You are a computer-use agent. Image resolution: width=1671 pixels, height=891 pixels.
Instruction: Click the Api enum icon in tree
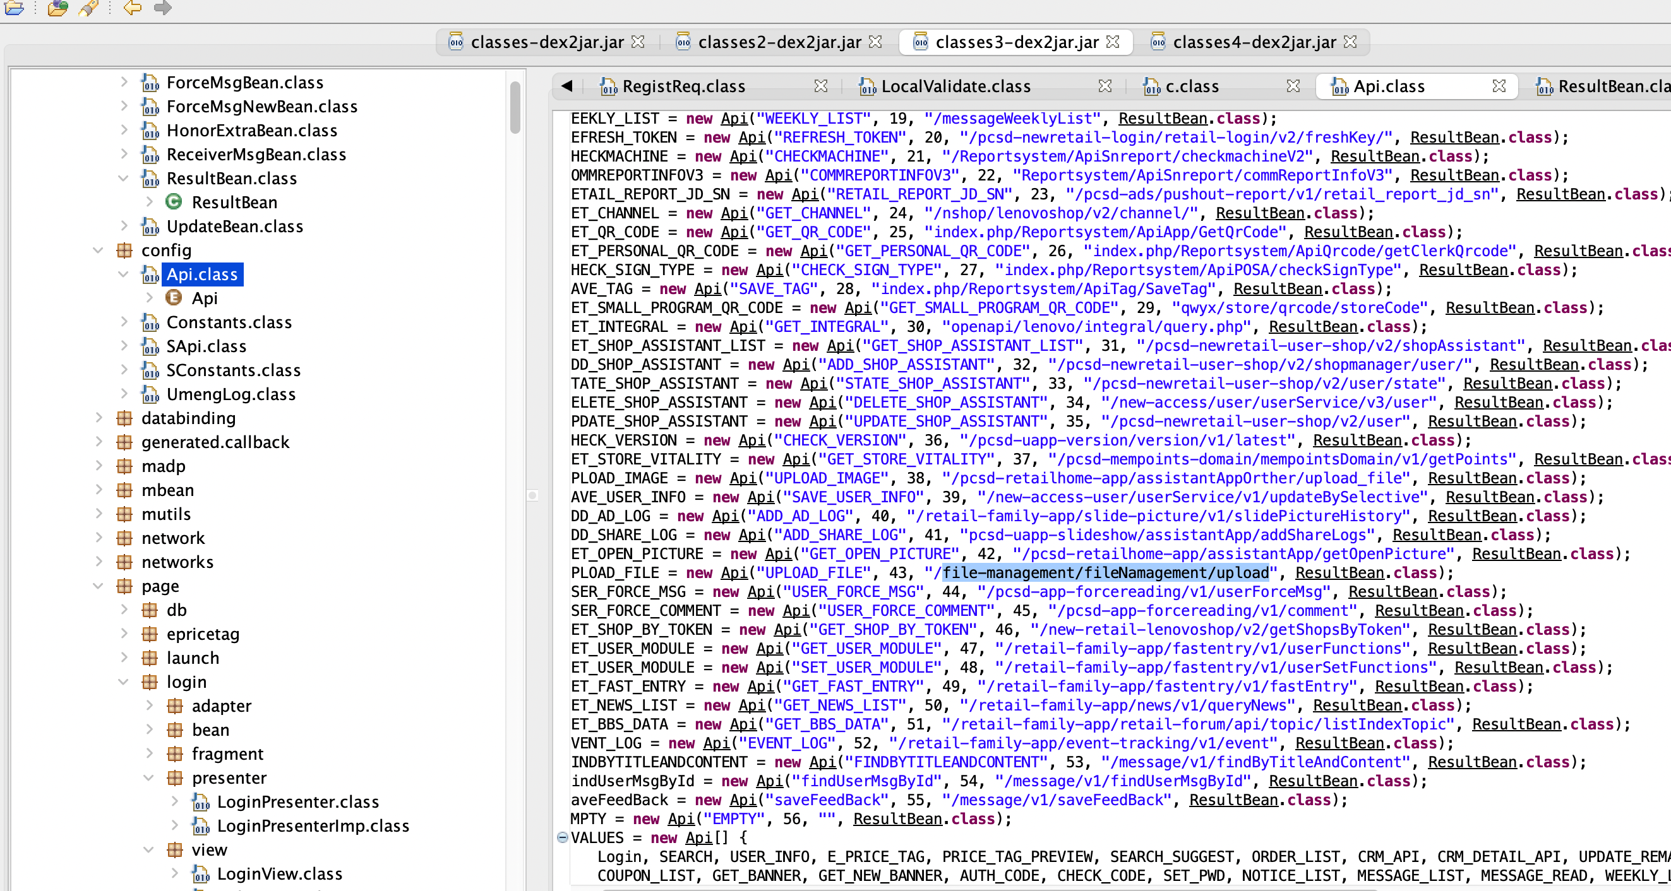pyautogui.click(x=173, y=298)
